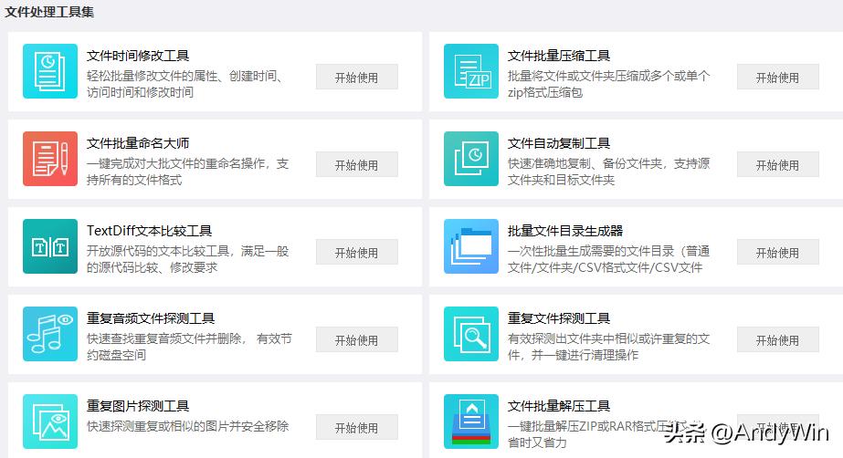Start using 文件批量压缩工具 via 开始使用
843x458 pixels.
click(x=778, y=78)
